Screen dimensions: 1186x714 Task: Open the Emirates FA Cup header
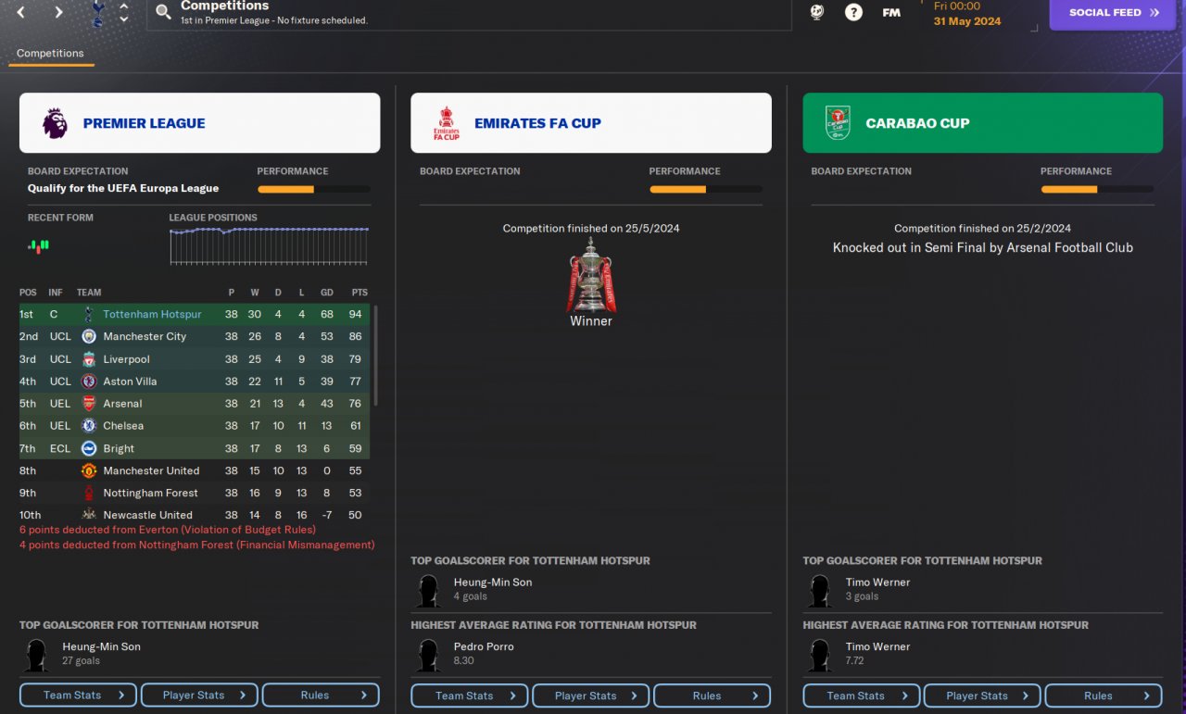point(591,123)
